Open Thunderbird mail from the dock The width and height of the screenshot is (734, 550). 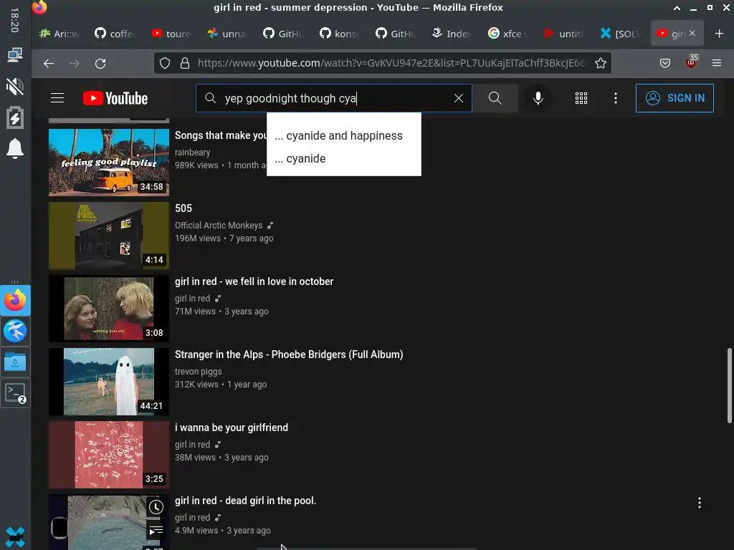point(15,331)
